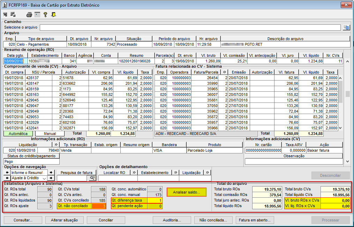Screen dimensions: 354x227
Task: Select the Automática conciliation mode
Action: [x=18, y=134]
